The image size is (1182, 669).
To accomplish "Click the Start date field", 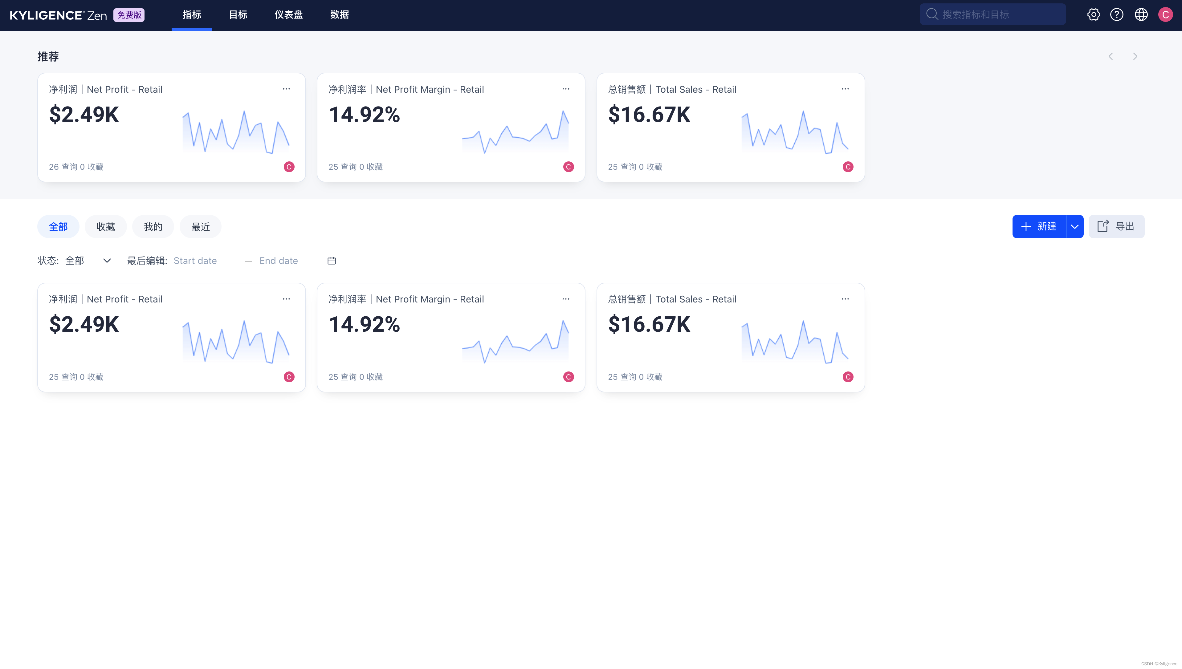I will (195, 261).
